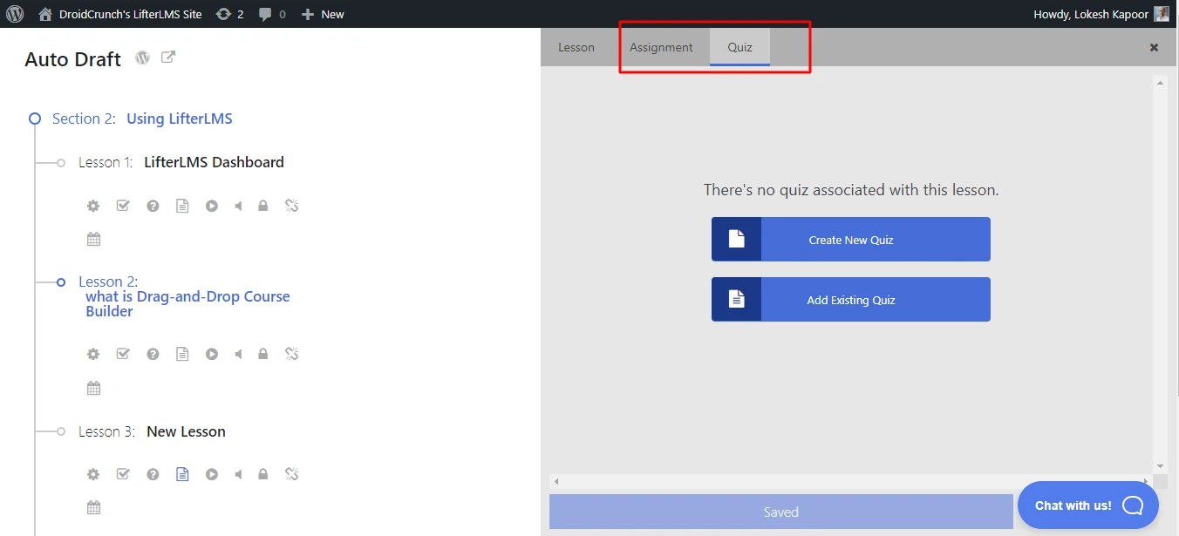Click padlock icon for LifterLMS Dashboard lesson

coord(263,207)
